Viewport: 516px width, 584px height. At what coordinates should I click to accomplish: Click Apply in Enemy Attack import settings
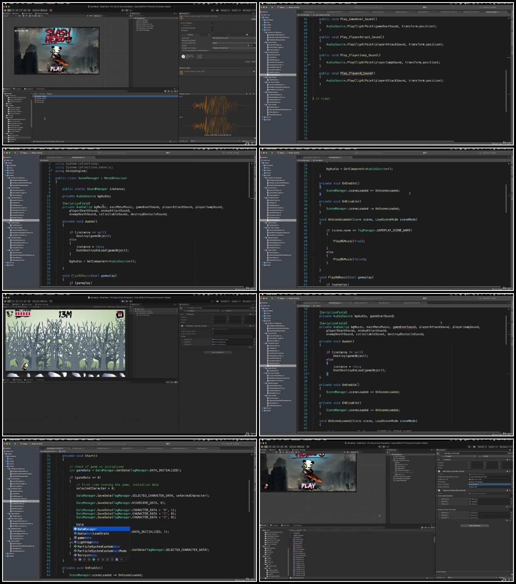[254, 62]
